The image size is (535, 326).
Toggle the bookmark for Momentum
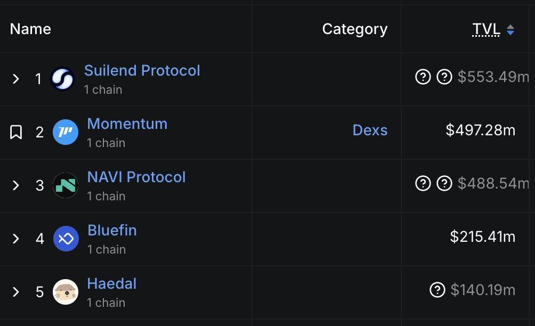pos(16,132)
